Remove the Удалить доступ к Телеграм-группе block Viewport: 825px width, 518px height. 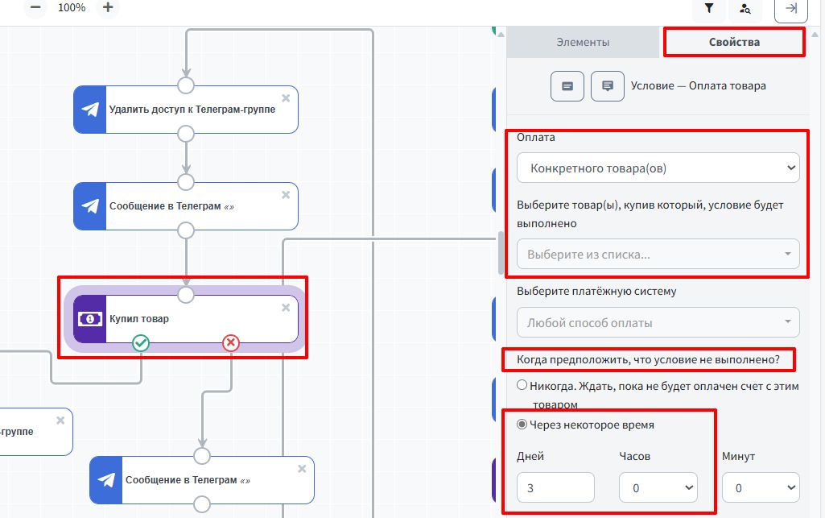coord(286,98)
